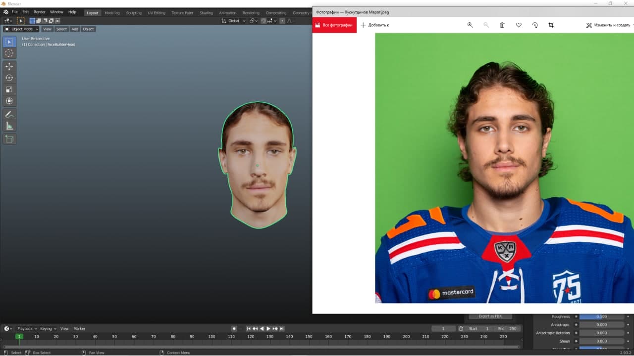
Task: Adjust the Sheen slider value
Action: coord(602,341)
